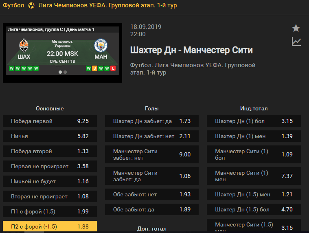Pick Манчестер Сити забьет: нет 9.00

click(152, 154)
